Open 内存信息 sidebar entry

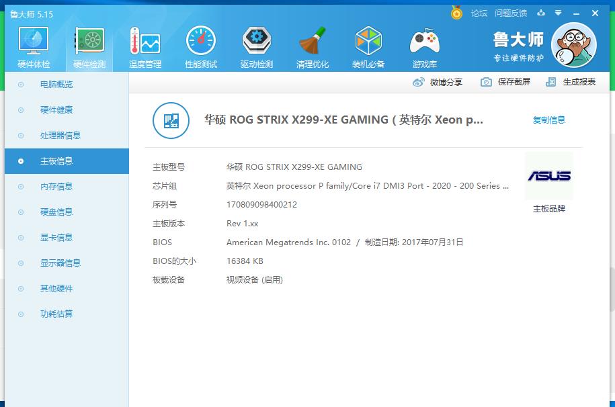[56, 187]
